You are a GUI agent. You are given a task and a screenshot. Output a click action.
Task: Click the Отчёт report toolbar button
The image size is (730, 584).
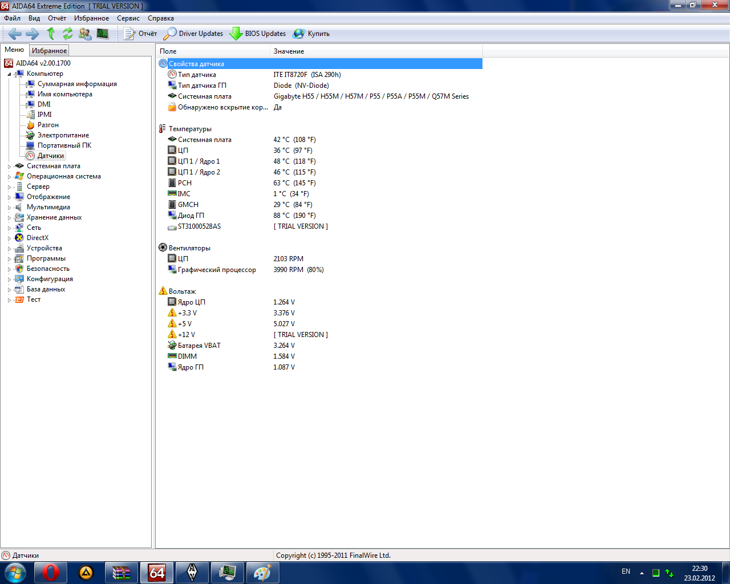coord(140,34)
